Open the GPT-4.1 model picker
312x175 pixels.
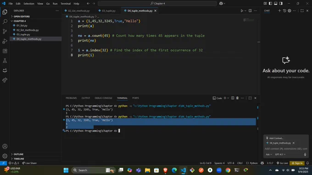(x=280, y=154)
